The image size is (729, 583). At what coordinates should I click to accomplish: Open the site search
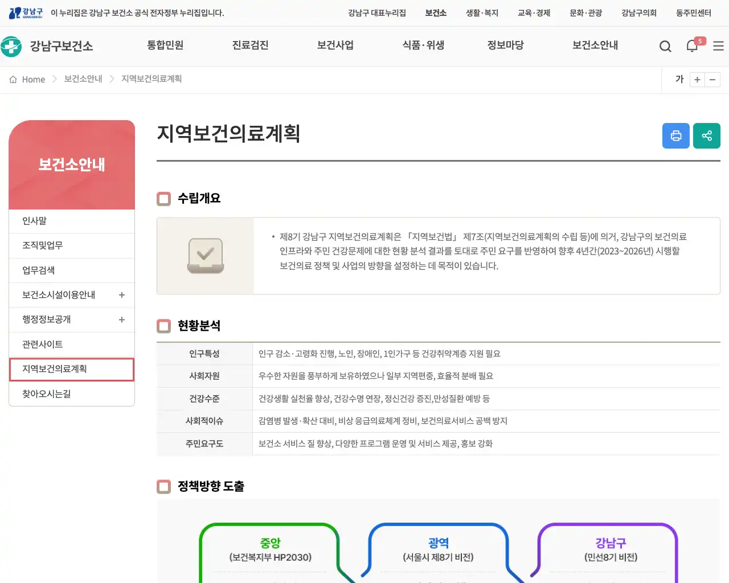coord(665,46)
